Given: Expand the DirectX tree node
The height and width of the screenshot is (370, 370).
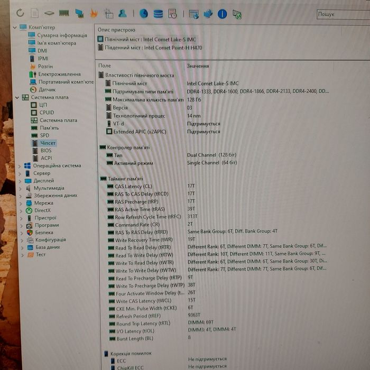Looking at the screenshot, I should click(21, 211).
